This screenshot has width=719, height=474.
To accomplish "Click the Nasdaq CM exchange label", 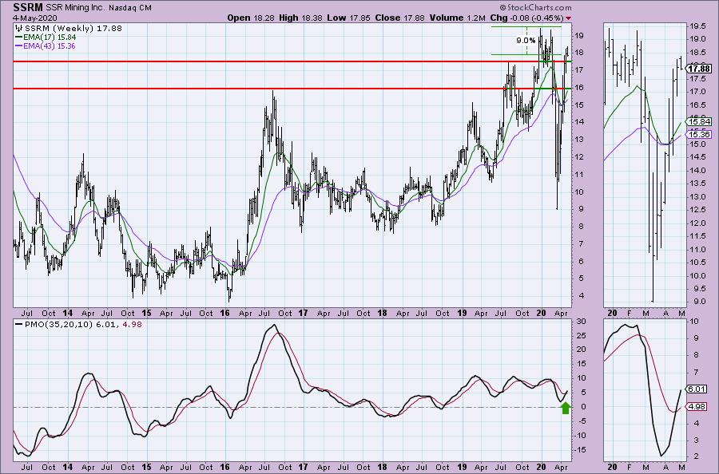I will [130, 8].
